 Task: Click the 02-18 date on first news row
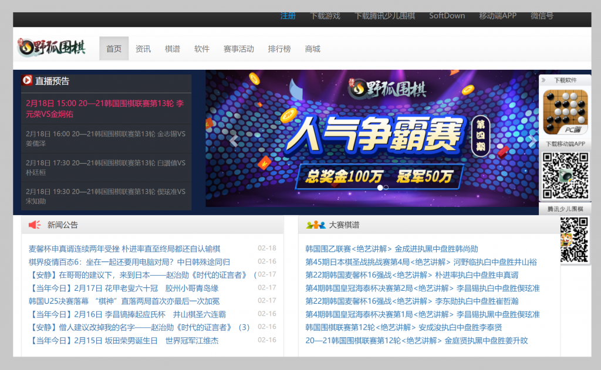(x=267, y=248)
